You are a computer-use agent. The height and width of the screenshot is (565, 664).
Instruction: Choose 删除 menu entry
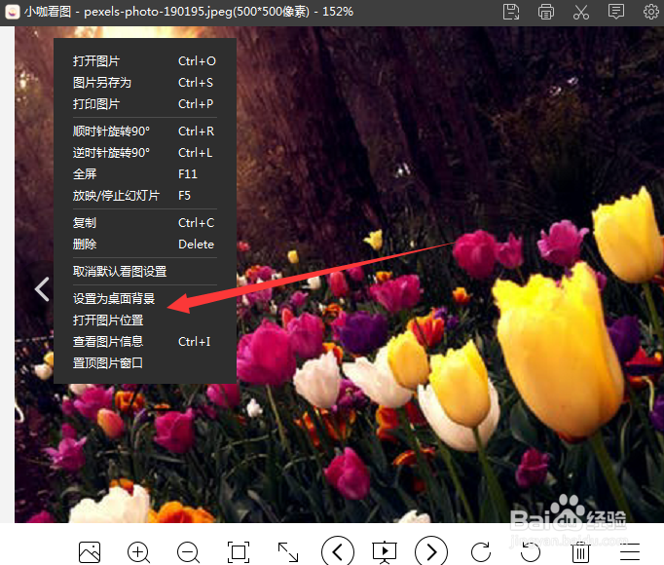point(144,245)
